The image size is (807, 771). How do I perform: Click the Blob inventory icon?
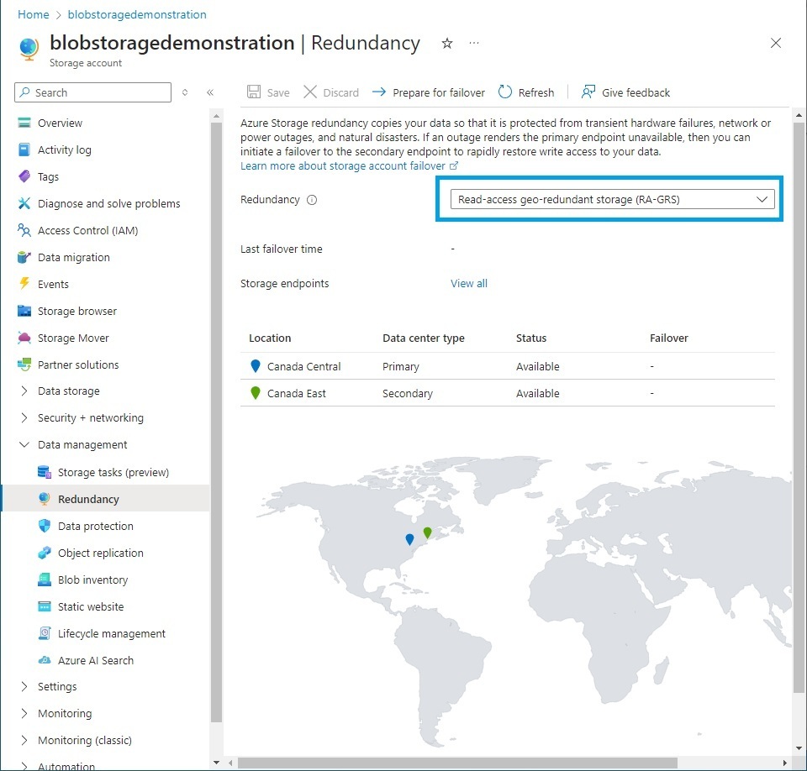45,580
